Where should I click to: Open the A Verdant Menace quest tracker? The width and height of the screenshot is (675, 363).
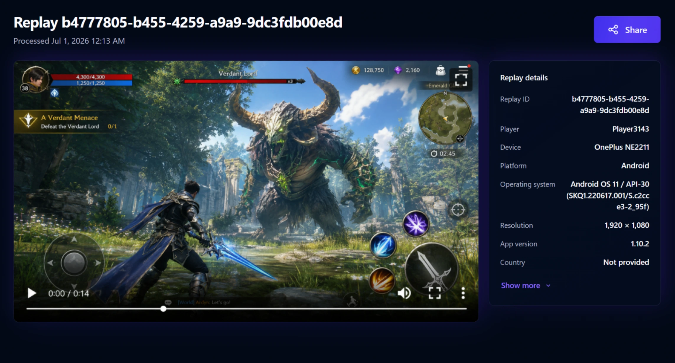(69, 122)
